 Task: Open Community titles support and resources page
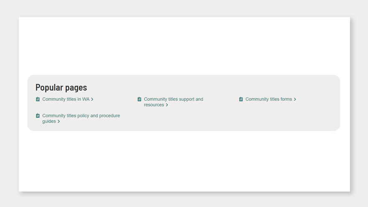[173, 99]
